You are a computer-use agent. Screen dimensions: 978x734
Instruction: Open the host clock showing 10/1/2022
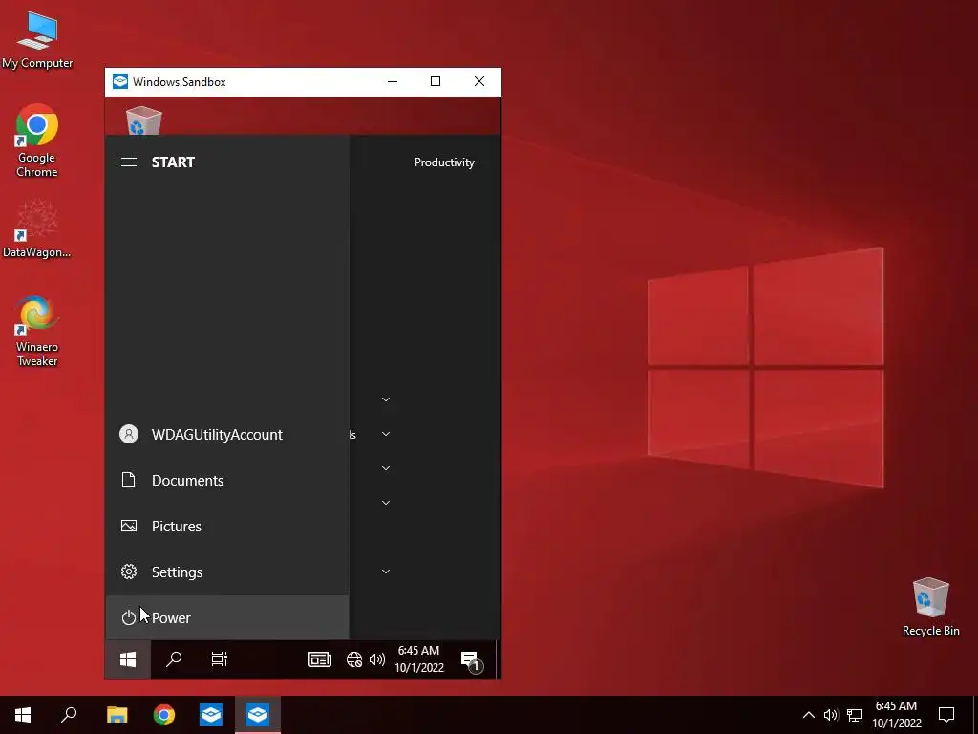click(x=896, y=715)
